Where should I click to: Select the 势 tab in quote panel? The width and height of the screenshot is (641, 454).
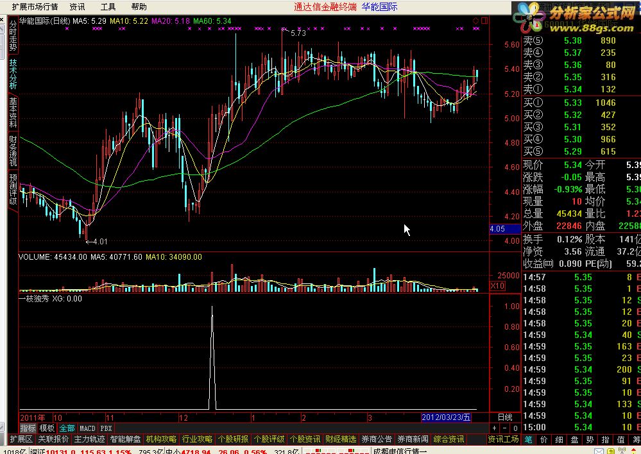tap(590, 440)
